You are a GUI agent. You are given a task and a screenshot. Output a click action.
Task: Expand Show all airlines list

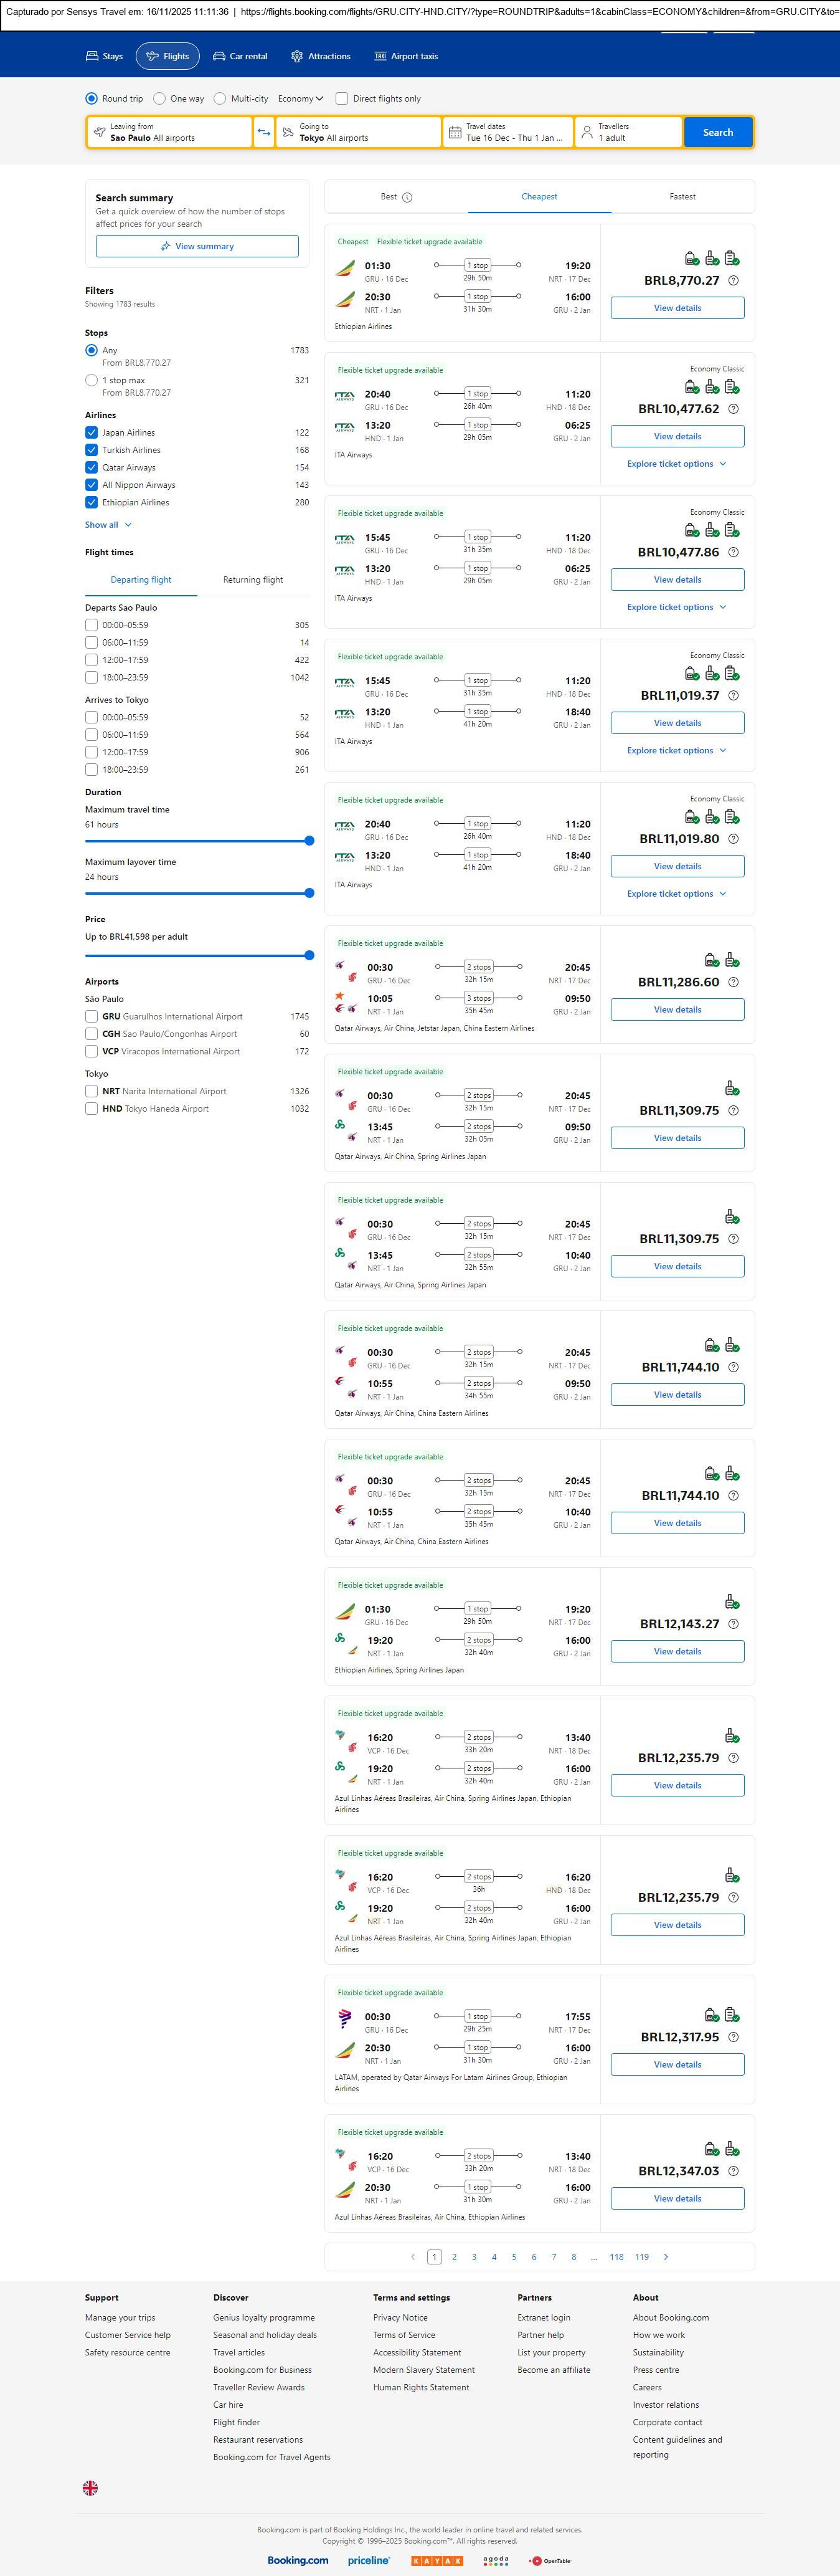pyautogui.click(x=108, y=525)
